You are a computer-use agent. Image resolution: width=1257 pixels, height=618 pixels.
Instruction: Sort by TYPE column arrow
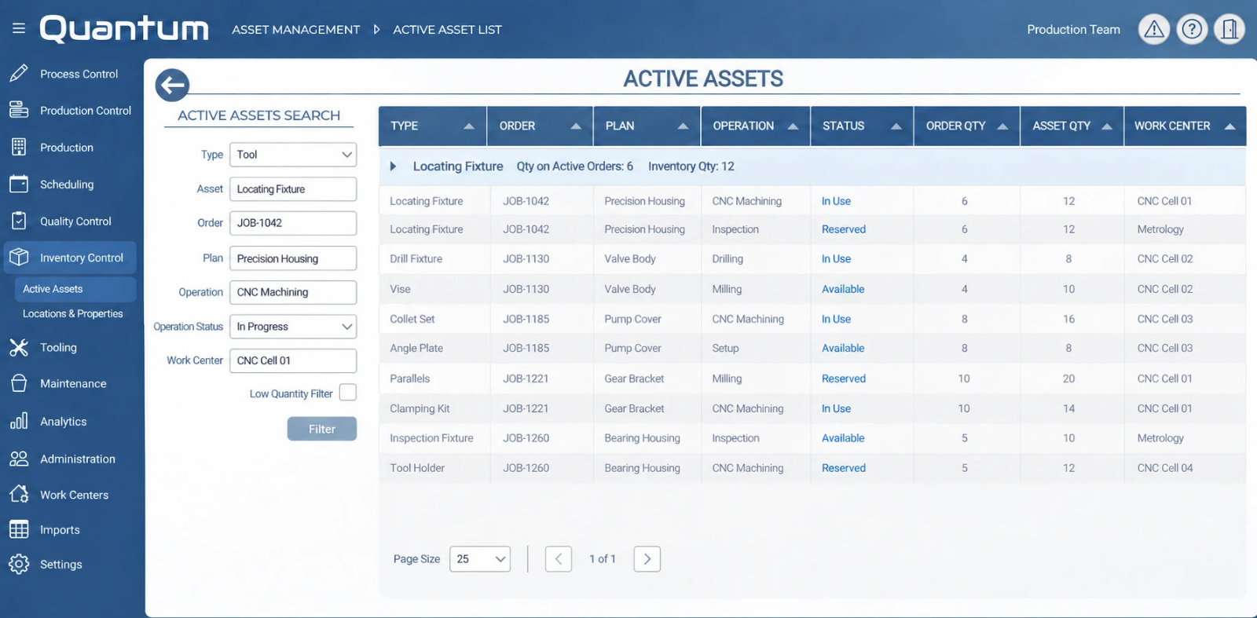(469, 126)
